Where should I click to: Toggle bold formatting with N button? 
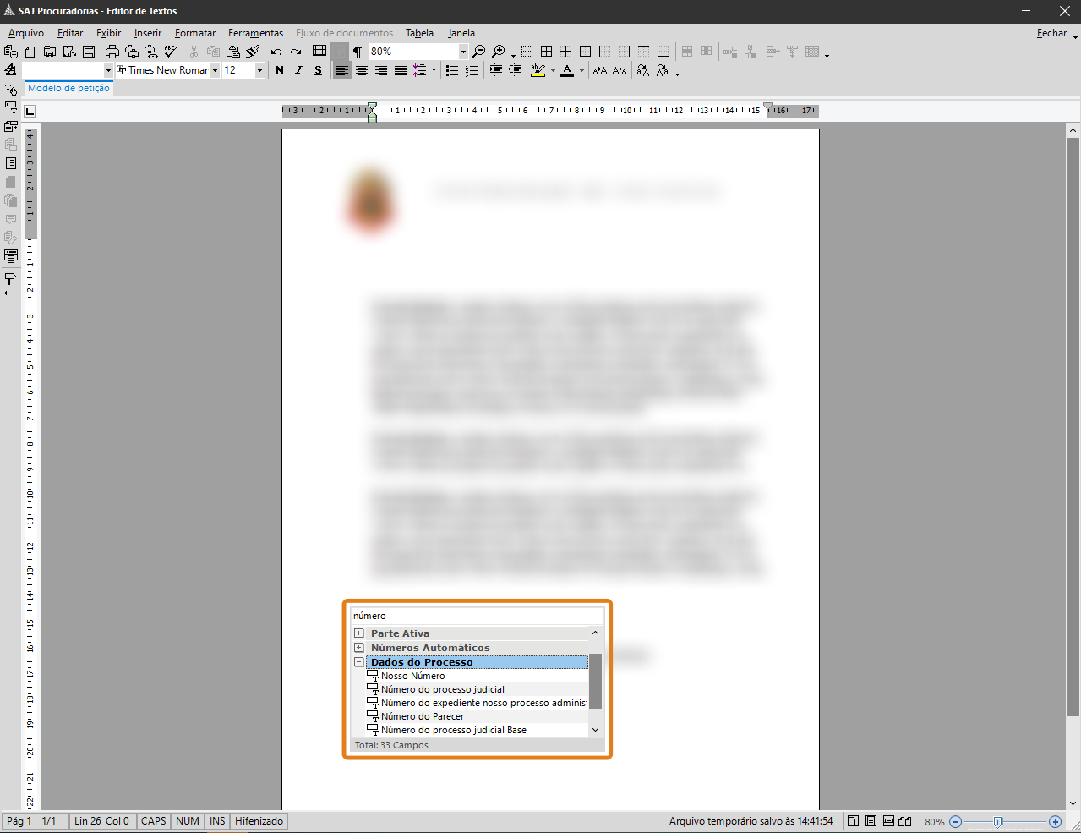pyautogui.click(x=280, y=70)
